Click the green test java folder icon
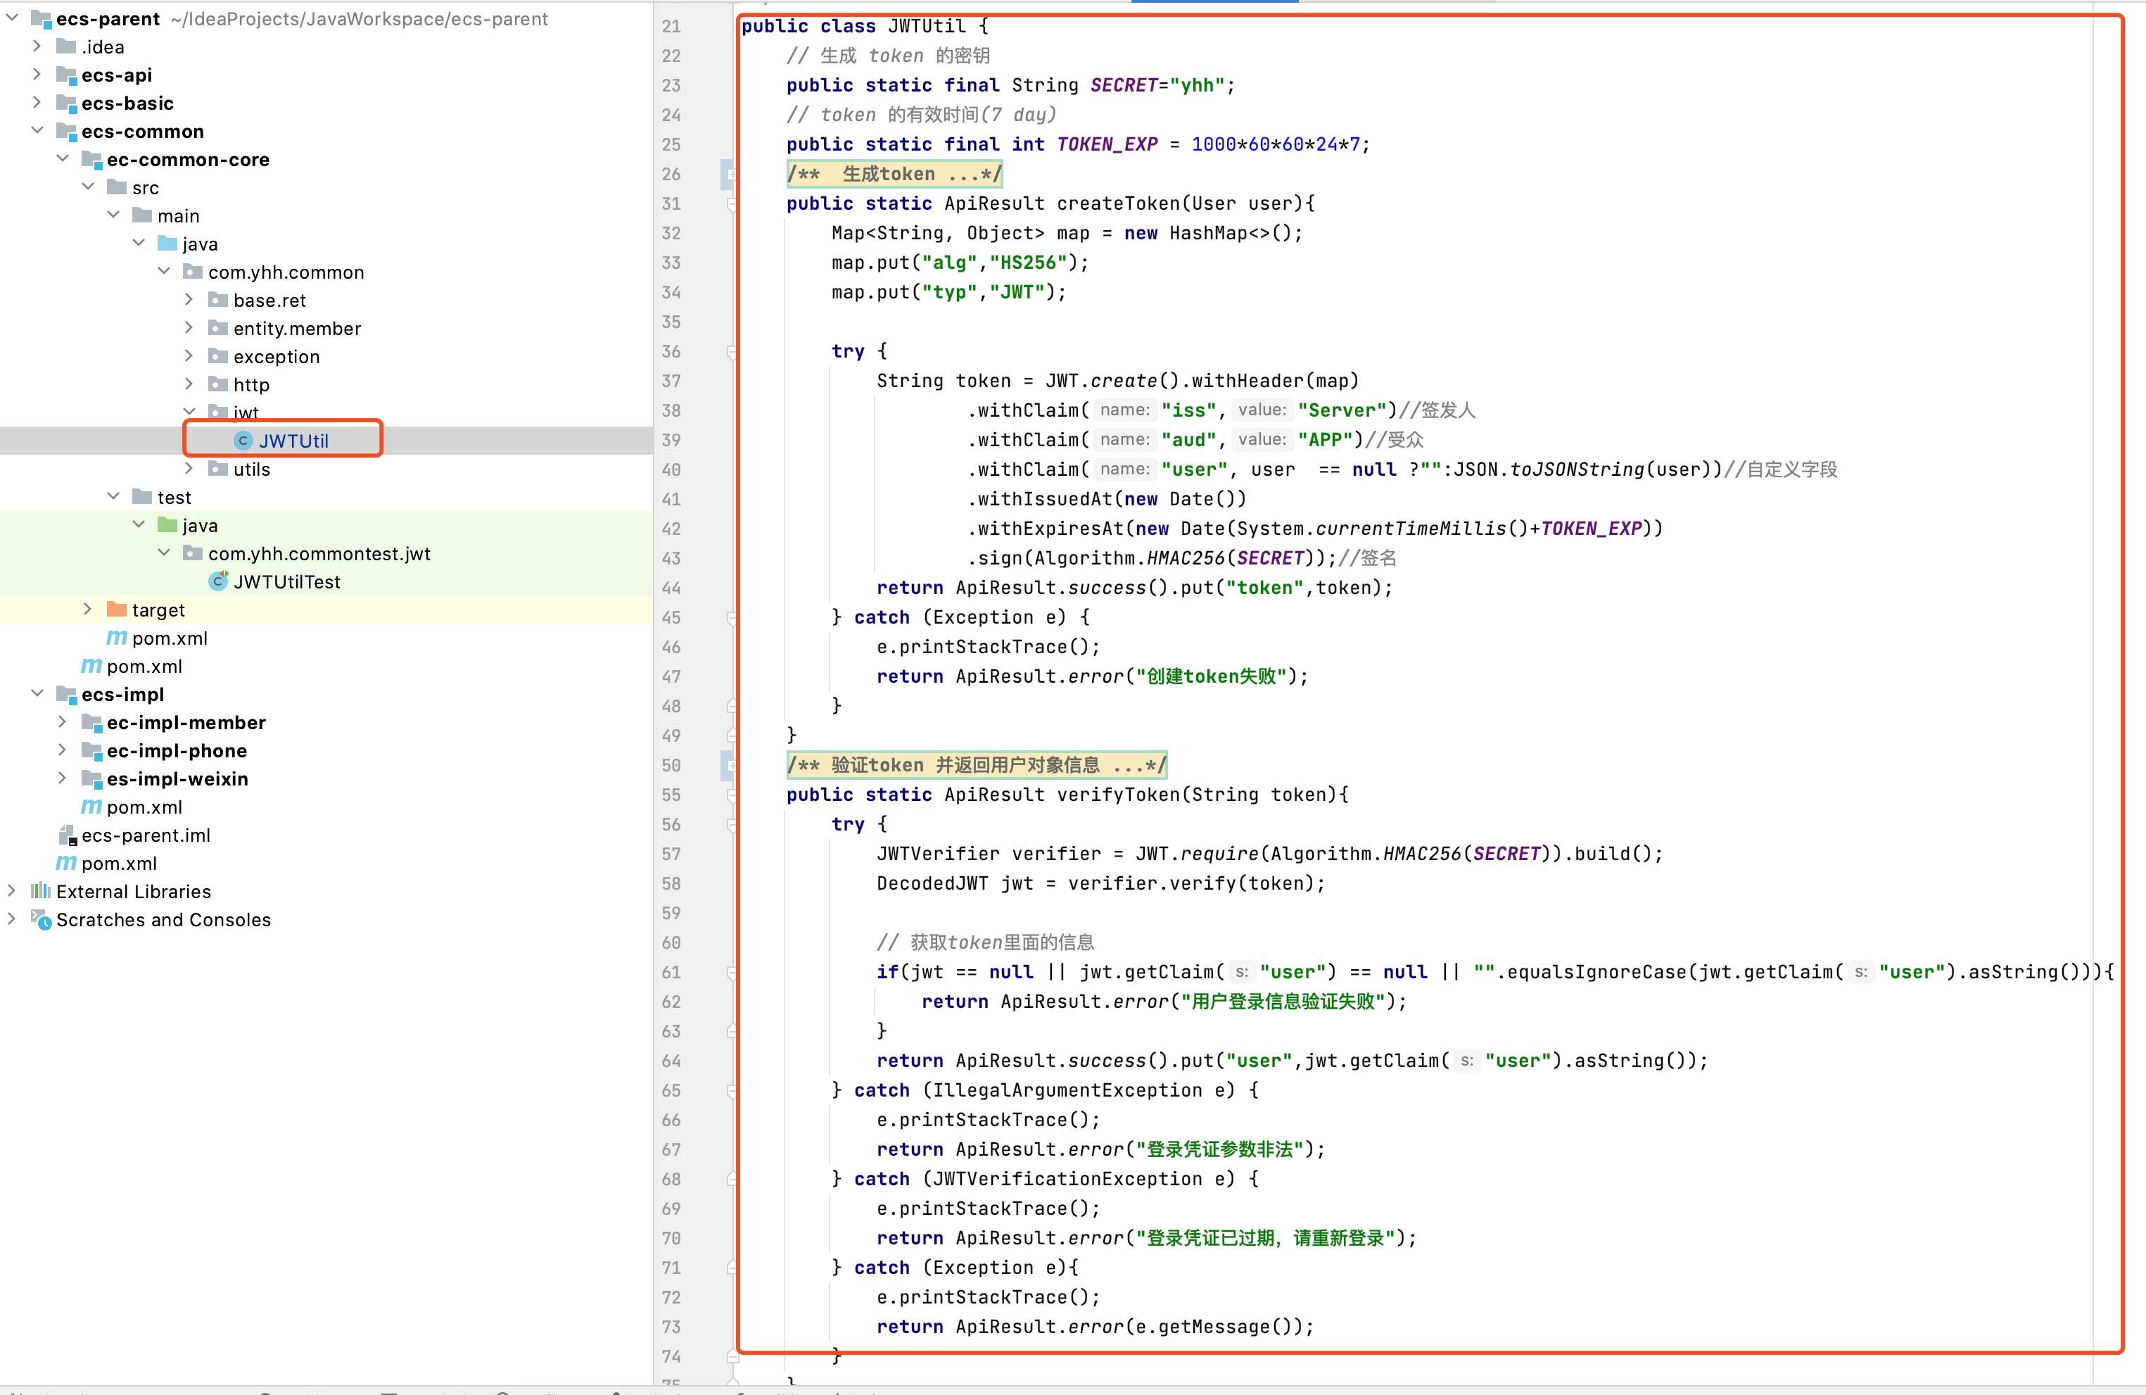 pyautogui.click(x=167, y=525)
